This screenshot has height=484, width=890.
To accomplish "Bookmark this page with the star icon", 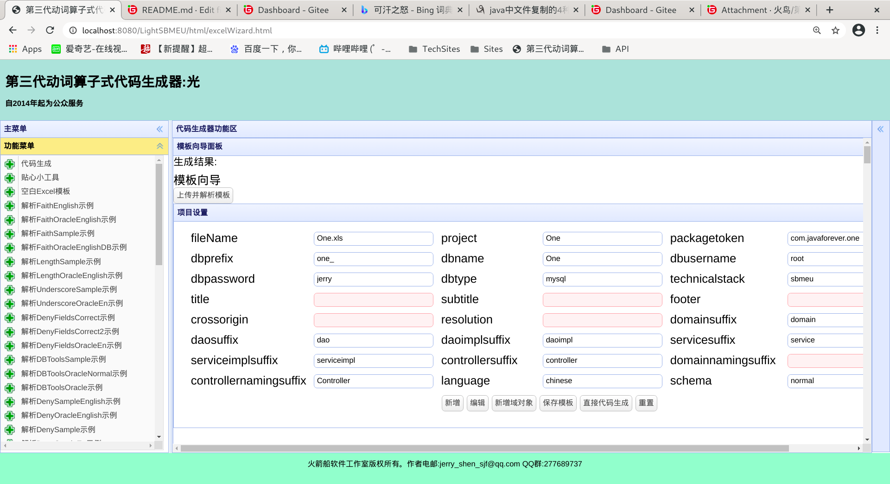I will [835, 30].
